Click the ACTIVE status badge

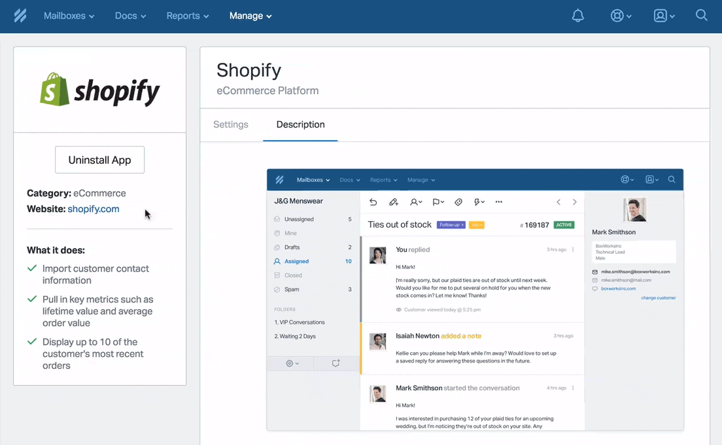click(564, 225)
